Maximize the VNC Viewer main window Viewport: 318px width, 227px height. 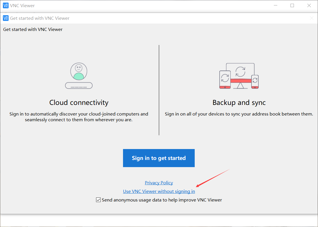tap(292, 5)
